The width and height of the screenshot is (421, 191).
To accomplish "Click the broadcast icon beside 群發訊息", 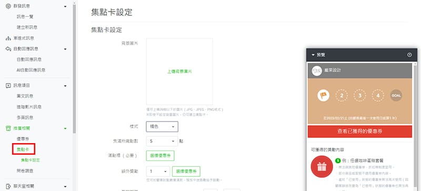I will coord(8,6).
